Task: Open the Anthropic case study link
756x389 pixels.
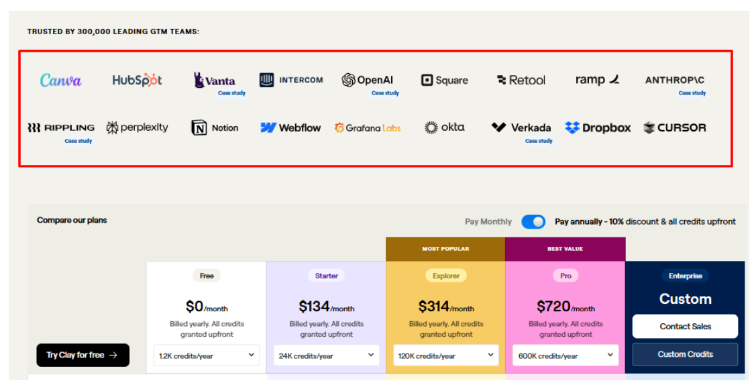Action: tap(692, 93)
